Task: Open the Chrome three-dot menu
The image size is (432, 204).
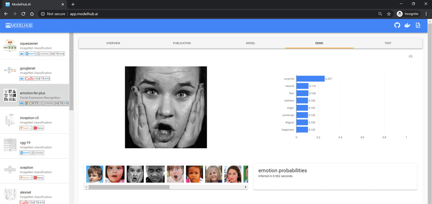Action: (x=426, y=14)
